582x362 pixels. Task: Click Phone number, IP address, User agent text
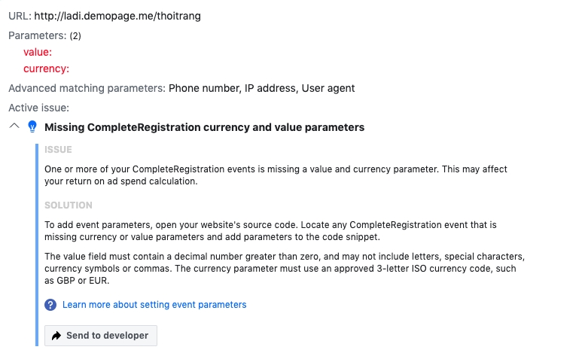pos(261,88)
